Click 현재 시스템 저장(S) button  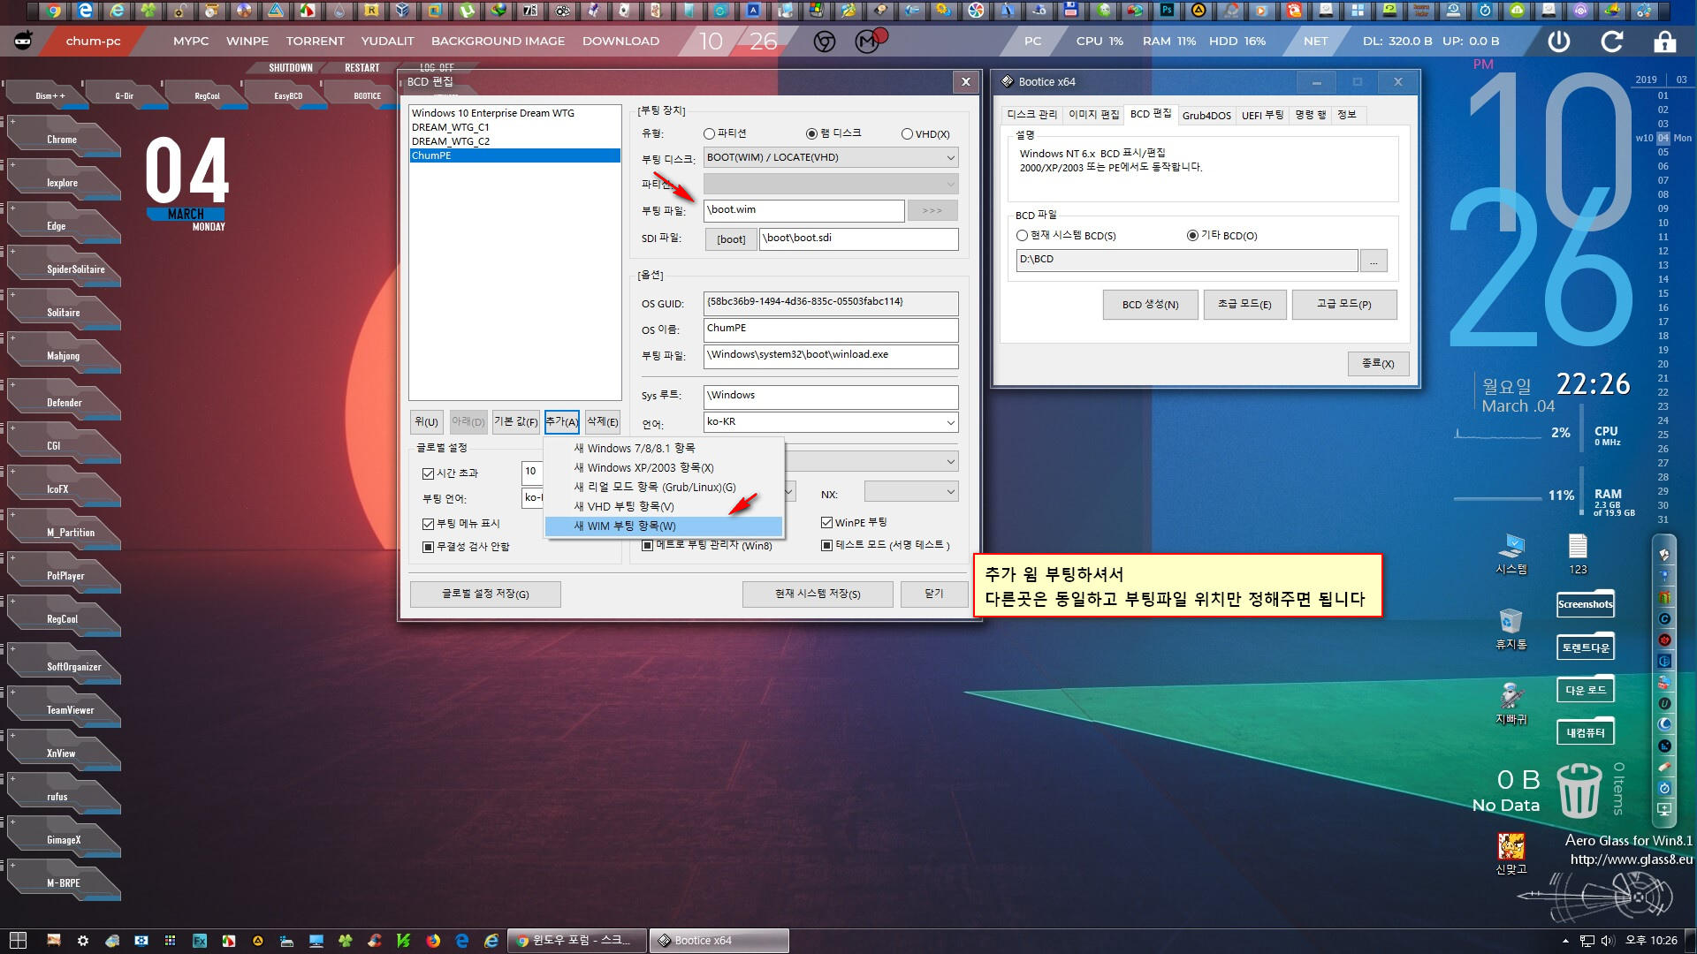click(x=818, y=594)
